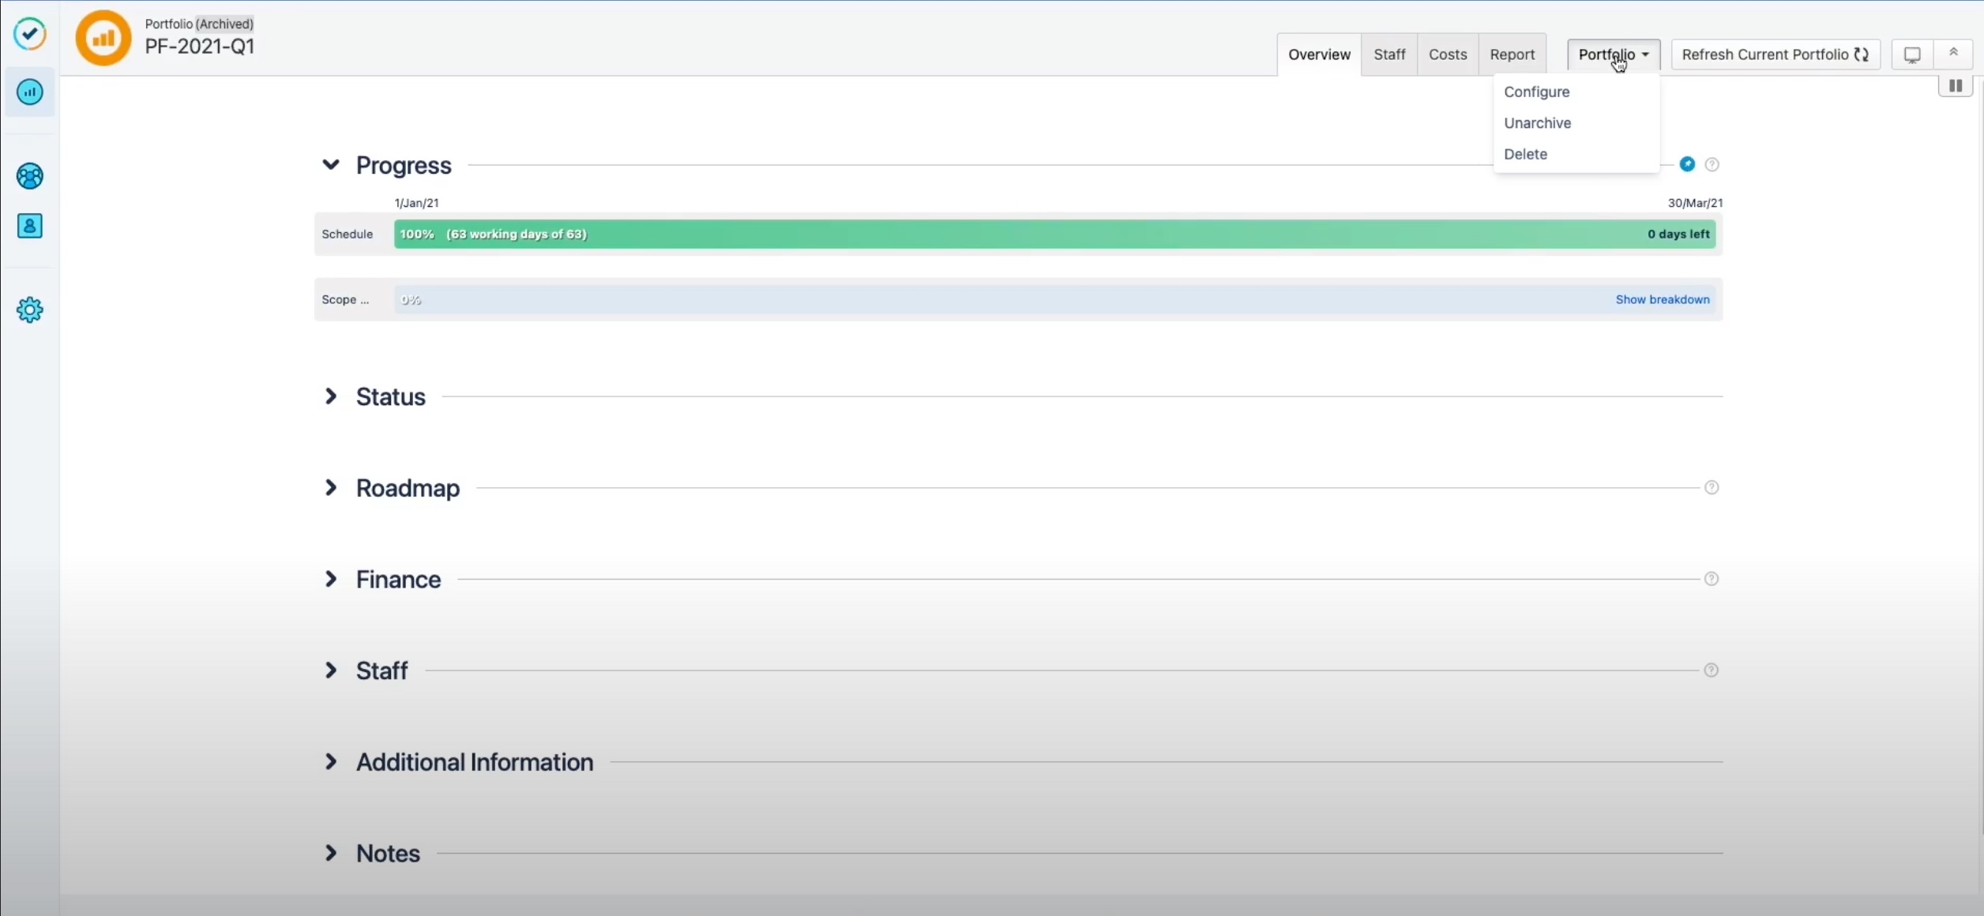The width and height of the screenshot is (1984, 916).
Task: Click the pause button at top right
Action: coord(1956,86)
